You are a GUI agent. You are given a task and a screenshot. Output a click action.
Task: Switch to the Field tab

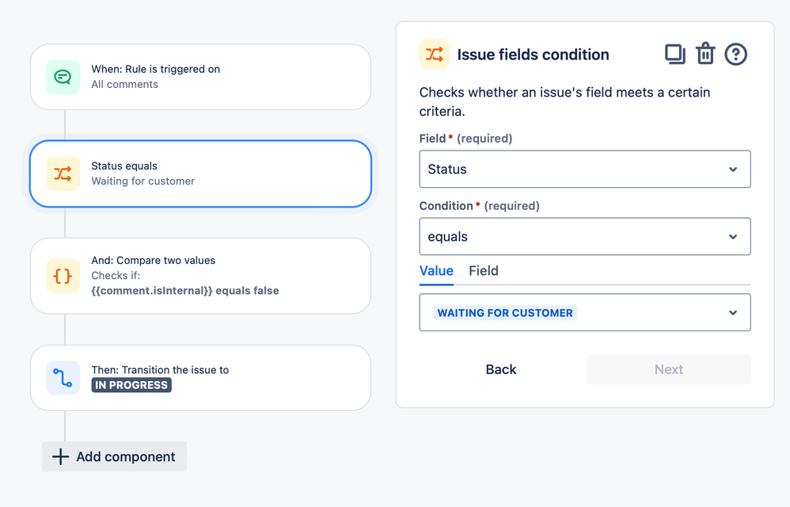click(x=484, y=271)
